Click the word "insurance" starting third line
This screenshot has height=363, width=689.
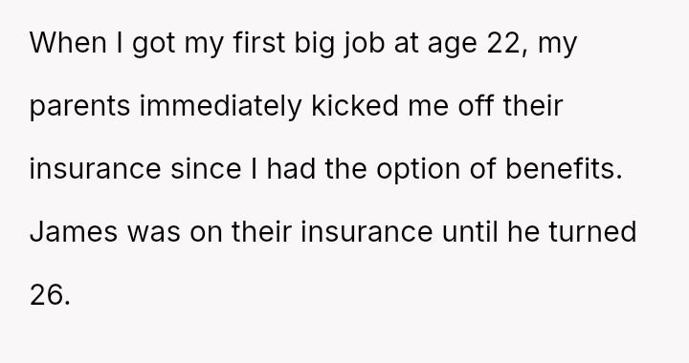click(95, 169)
